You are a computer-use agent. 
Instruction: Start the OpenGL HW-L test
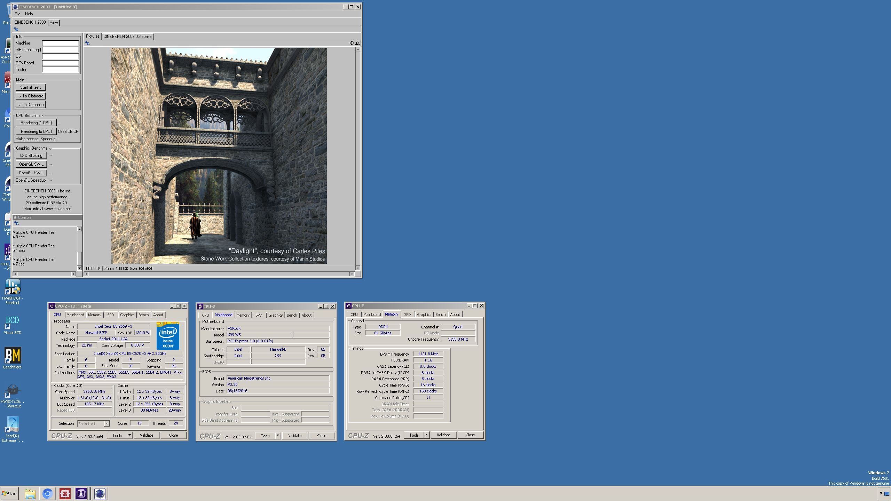pos(31,173)
